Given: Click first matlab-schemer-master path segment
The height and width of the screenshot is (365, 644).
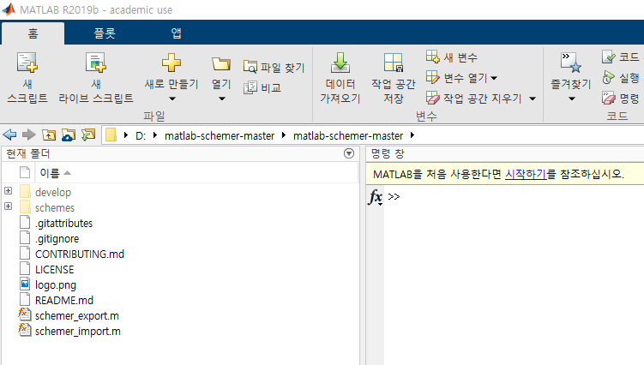Looking at the screenshot, I should (x=220, y=136).
